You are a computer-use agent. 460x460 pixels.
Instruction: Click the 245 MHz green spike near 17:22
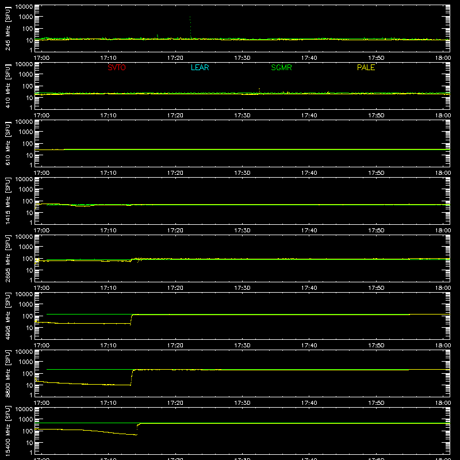(x=190, y=27)
